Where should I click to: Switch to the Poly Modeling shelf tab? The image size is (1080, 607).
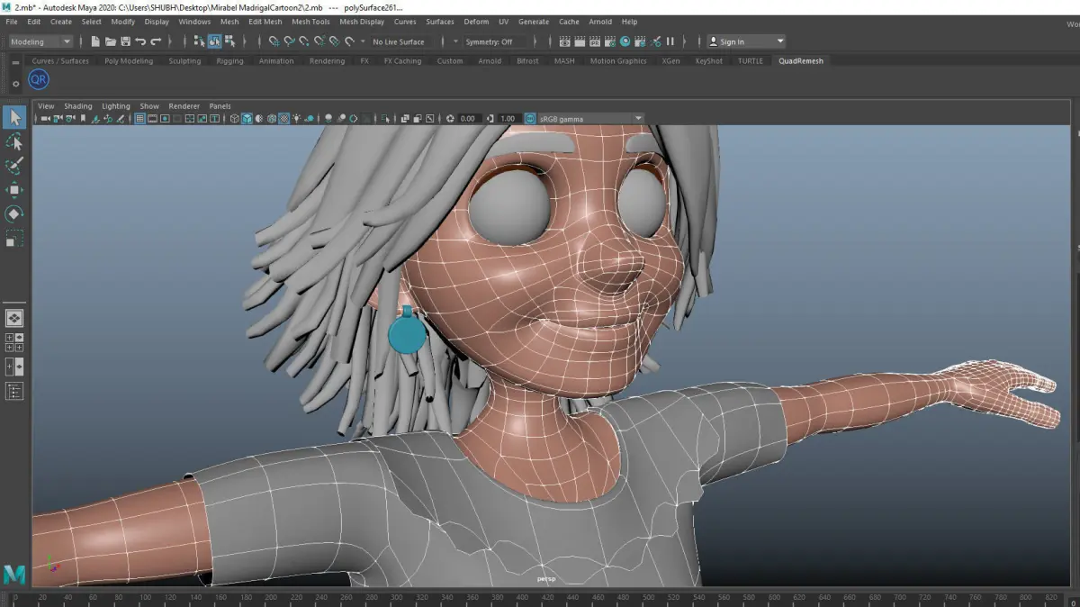[x=129, y=61]
